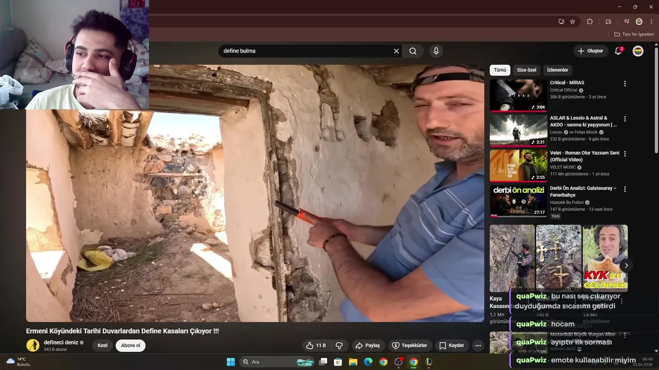The image size is (659, 370).
Task: Open options for Critical - MİRAS video
Action: click(x=625, y=84)
